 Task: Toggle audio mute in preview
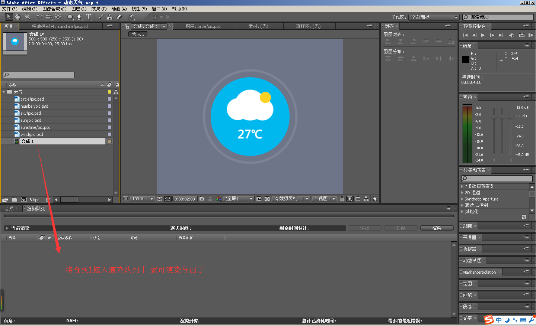tap(511, 35)
